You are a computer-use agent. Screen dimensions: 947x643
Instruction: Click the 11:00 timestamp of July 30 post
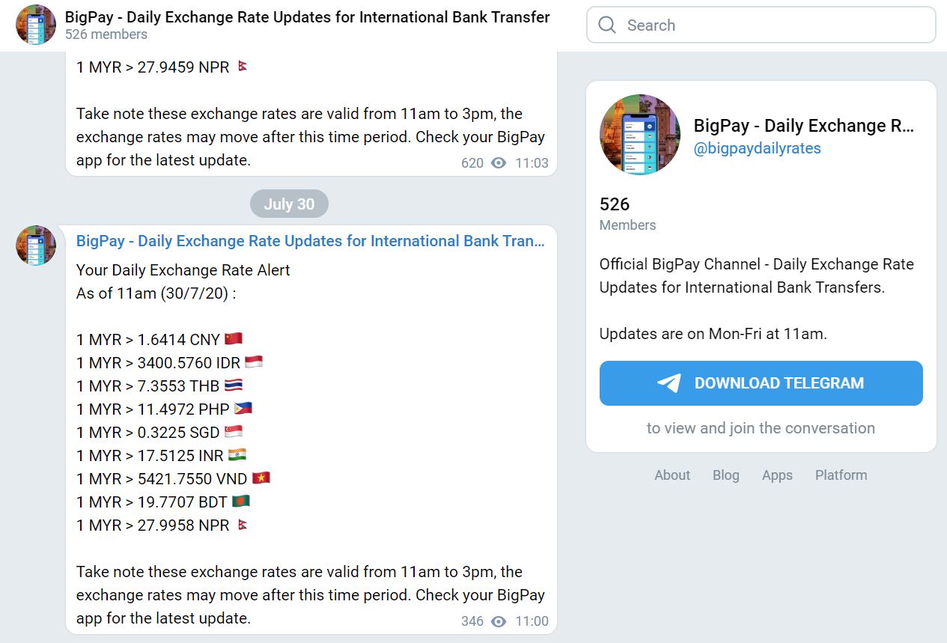coord(532,621)
